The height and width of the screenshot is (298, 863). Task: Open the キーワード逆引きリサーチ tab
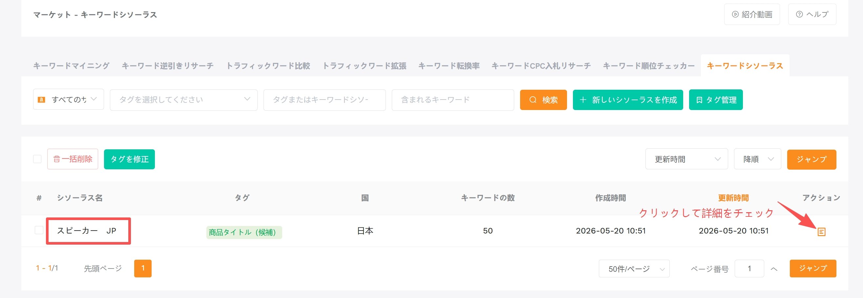coord(167,66)
